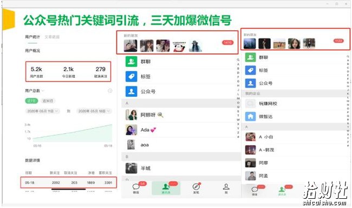Image resolution: width=352 pixels, height=208 pixels.
Task: Open the 通讯录 contacts tab in the middle panel
Action: click(166, 188)
